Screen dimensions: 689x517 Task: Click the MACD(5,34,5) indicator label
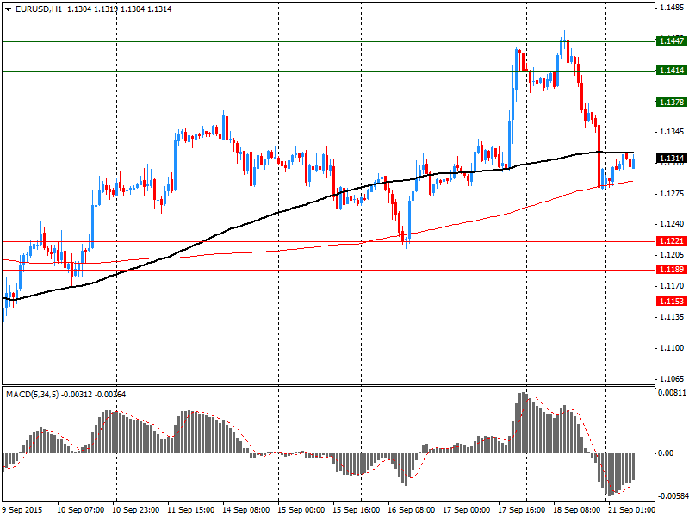32,395
